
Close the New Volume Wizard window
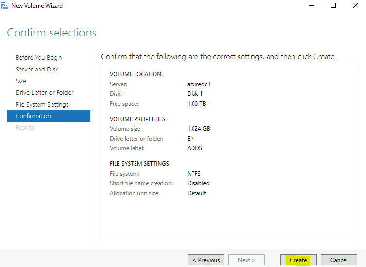[355, 5]
